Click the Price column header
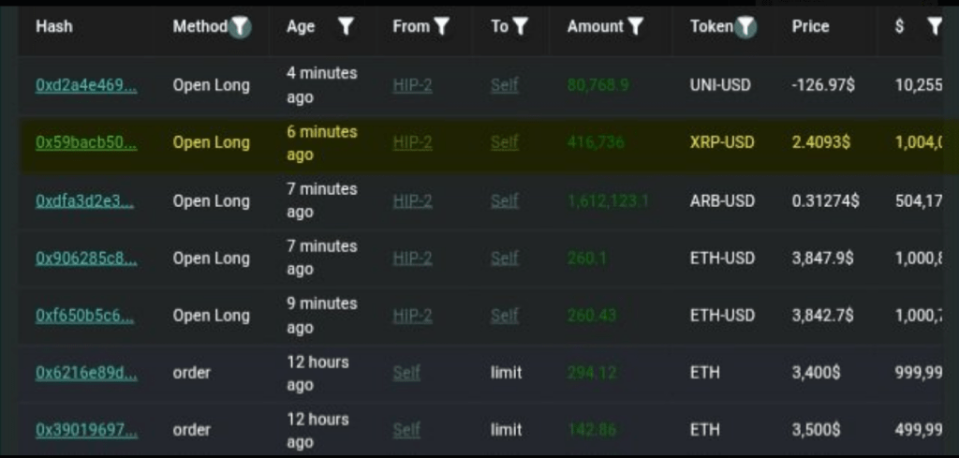 (810, 26)
